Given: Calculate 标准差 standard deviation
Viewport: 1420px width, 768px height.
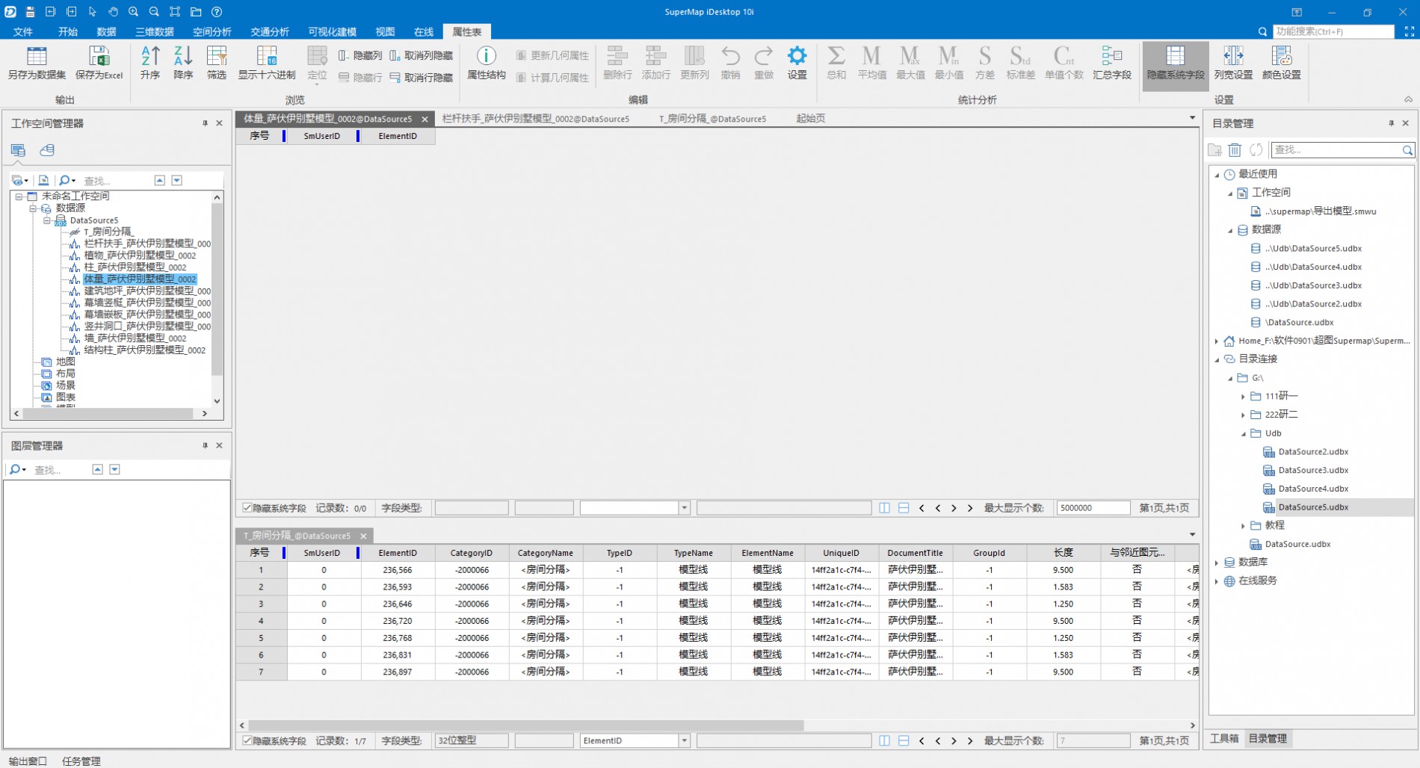Looking at the screenshot, I should [x=1020, y=63].
